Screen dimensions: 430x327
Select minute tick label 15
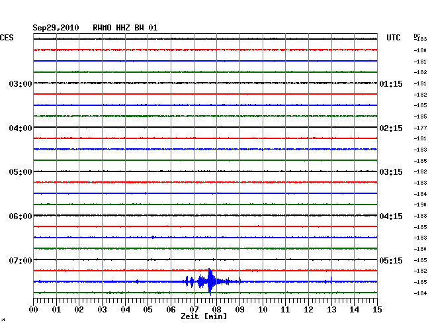pos(377,310)
